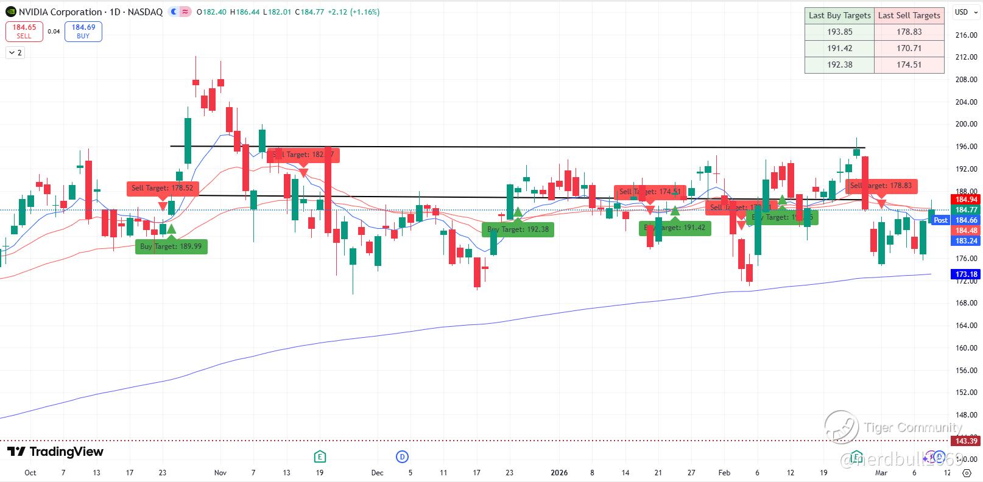Click the Feb label on time axis

[724, 473]
